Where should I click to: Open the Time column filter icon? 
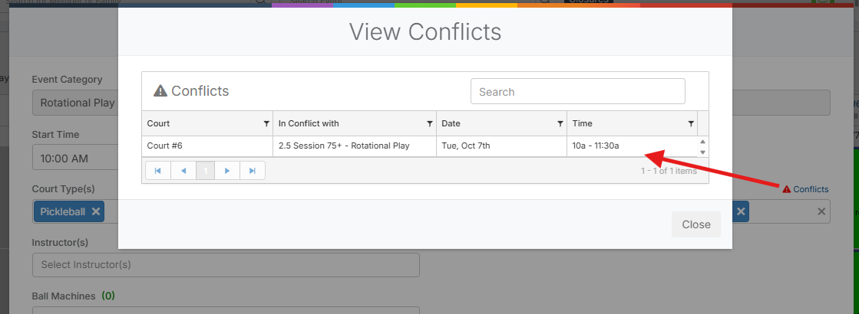(x=690, y=123)
